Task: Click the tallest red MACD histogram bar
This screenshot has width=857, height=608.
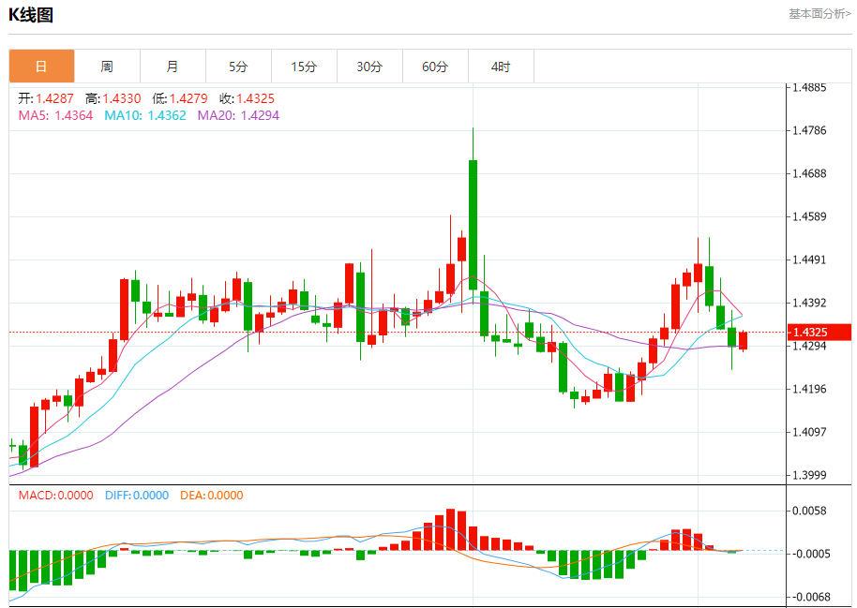Action: click(x=450, y=529)
